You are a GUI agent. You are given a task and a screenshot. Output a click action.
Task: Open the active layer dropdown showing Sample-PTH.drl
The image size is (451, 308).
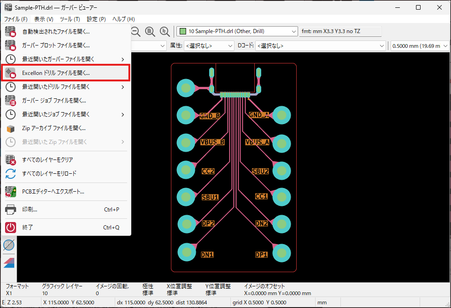[237, 31]
